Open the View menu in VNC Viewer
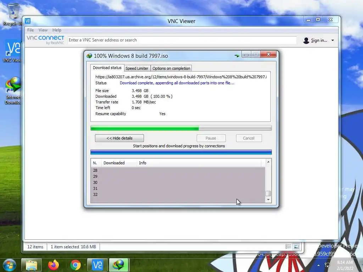The image size is (363, 272). click(x=43, y=30)
